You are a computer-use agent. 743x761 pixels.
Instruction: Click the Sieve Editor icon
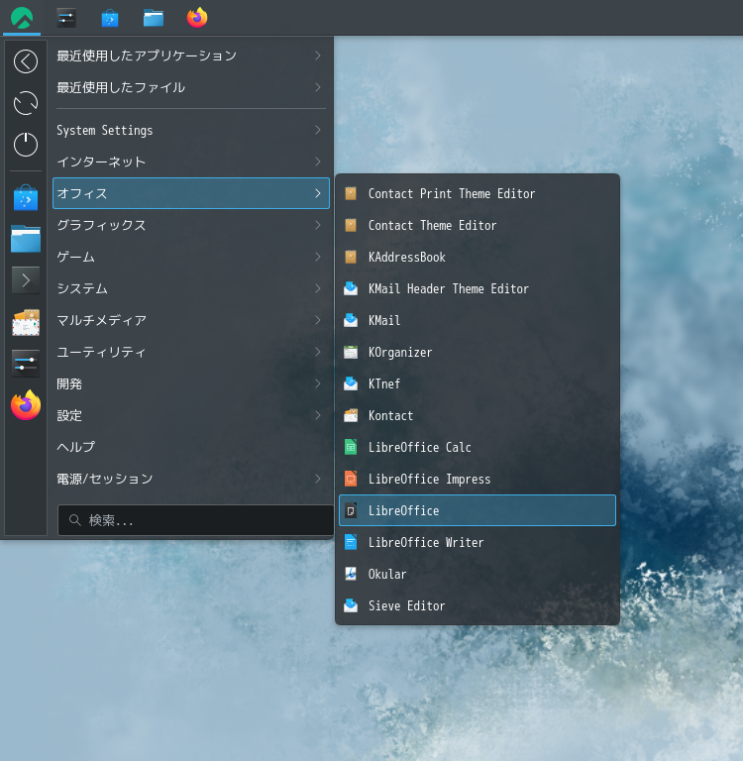tap(351, 605)
